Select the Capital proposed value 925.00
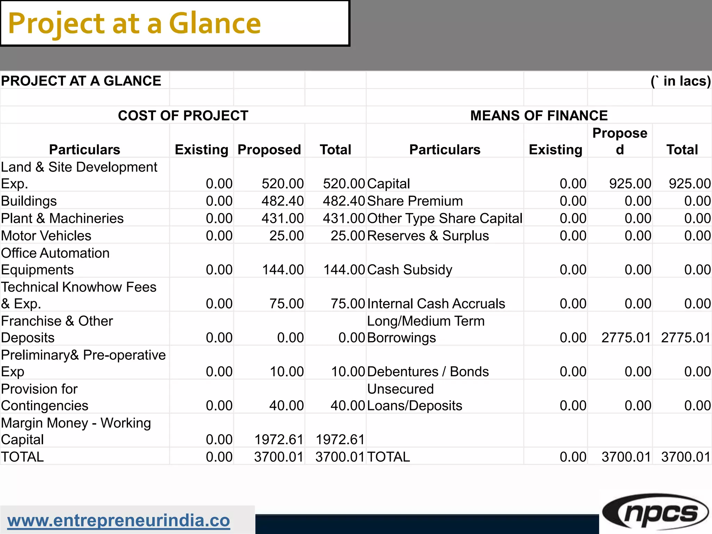Screen dimensions: 712x534 630,184
